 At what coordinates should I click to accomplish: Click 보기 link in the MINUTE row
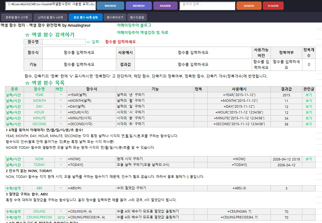[309, 118]
